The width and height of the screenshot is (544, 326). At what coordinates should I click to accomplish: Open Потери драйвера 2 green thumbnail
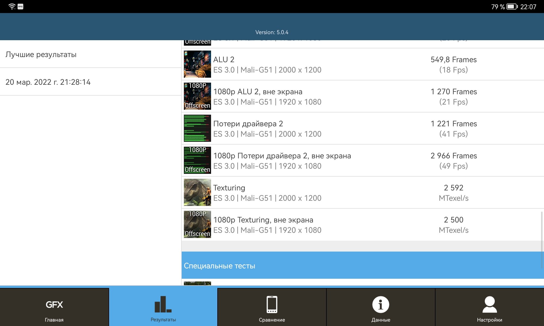tap(197, 128)
